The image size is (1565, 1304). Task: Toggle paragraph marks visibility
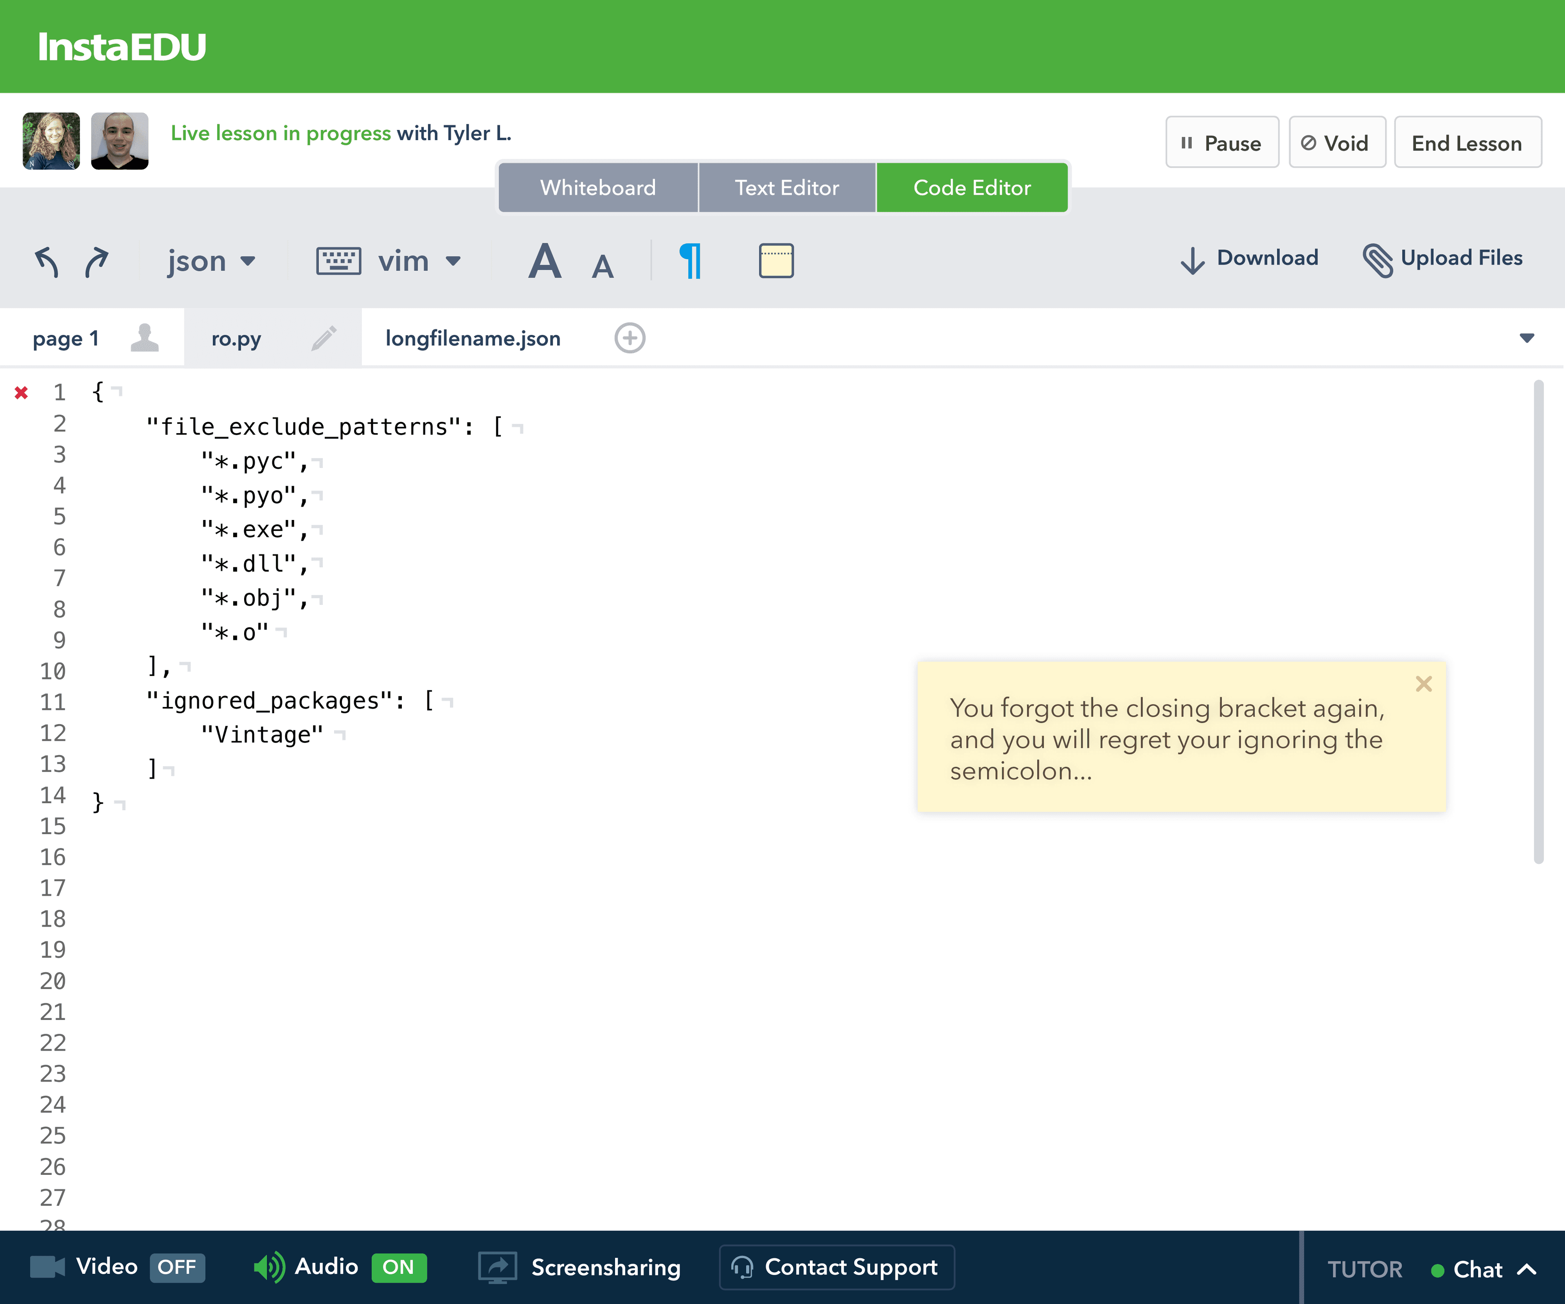click(x=689, y=261)
